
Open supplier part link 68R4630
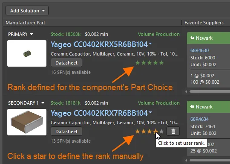[x=199, y=50]
